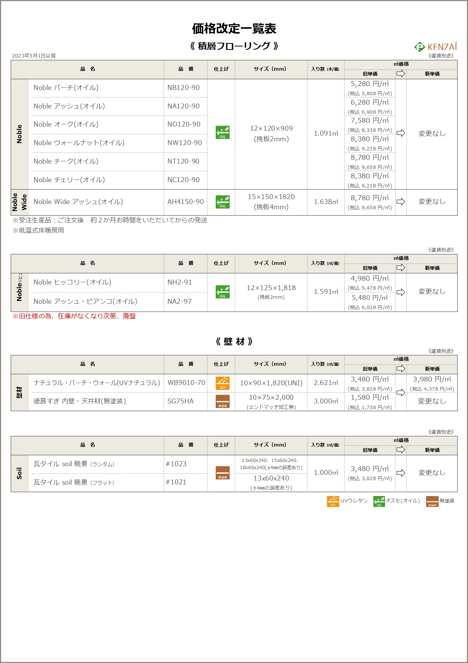The image size is (468, 663).
Task: Click the product name Noble ウォールナット(オイル)
Action: click(79, 143)
